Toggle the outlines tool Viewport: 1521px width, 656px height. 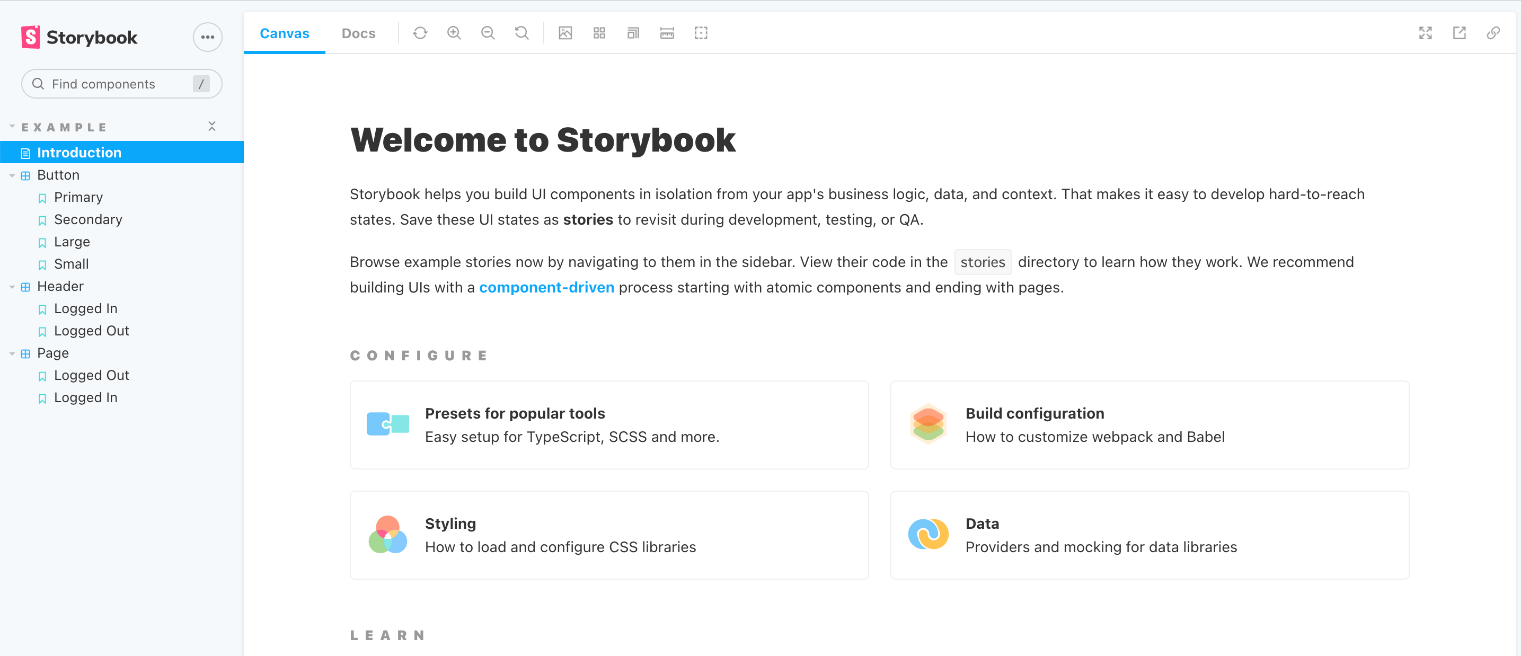click(701, 33)
